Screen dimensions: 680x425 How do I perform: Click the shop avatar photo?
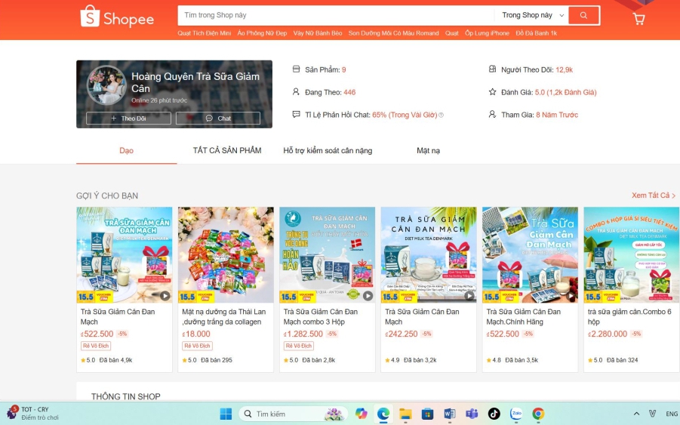[106, 85]
